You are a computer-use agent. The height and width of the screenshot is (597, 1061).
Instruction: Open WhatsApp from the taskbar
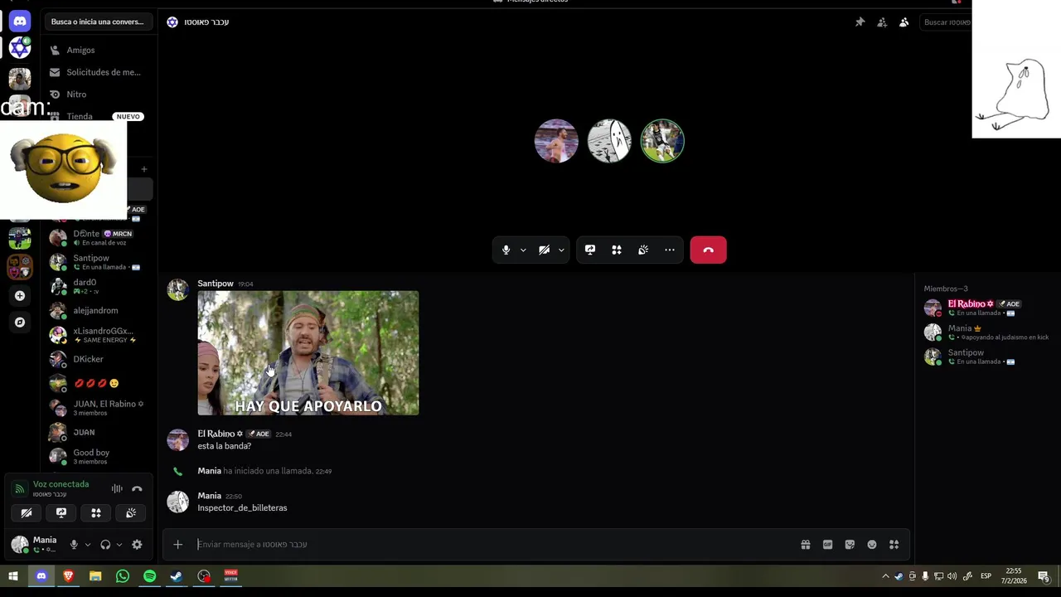click(x=123, y=576)
